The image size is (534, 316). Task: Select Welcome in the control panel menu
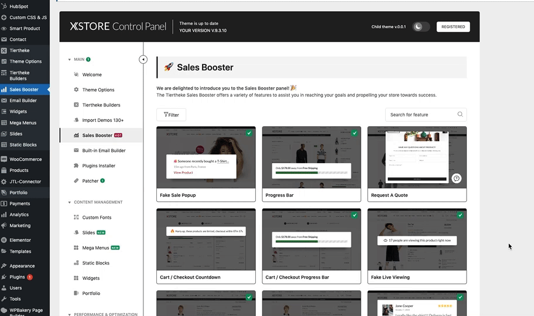[91, 74]
